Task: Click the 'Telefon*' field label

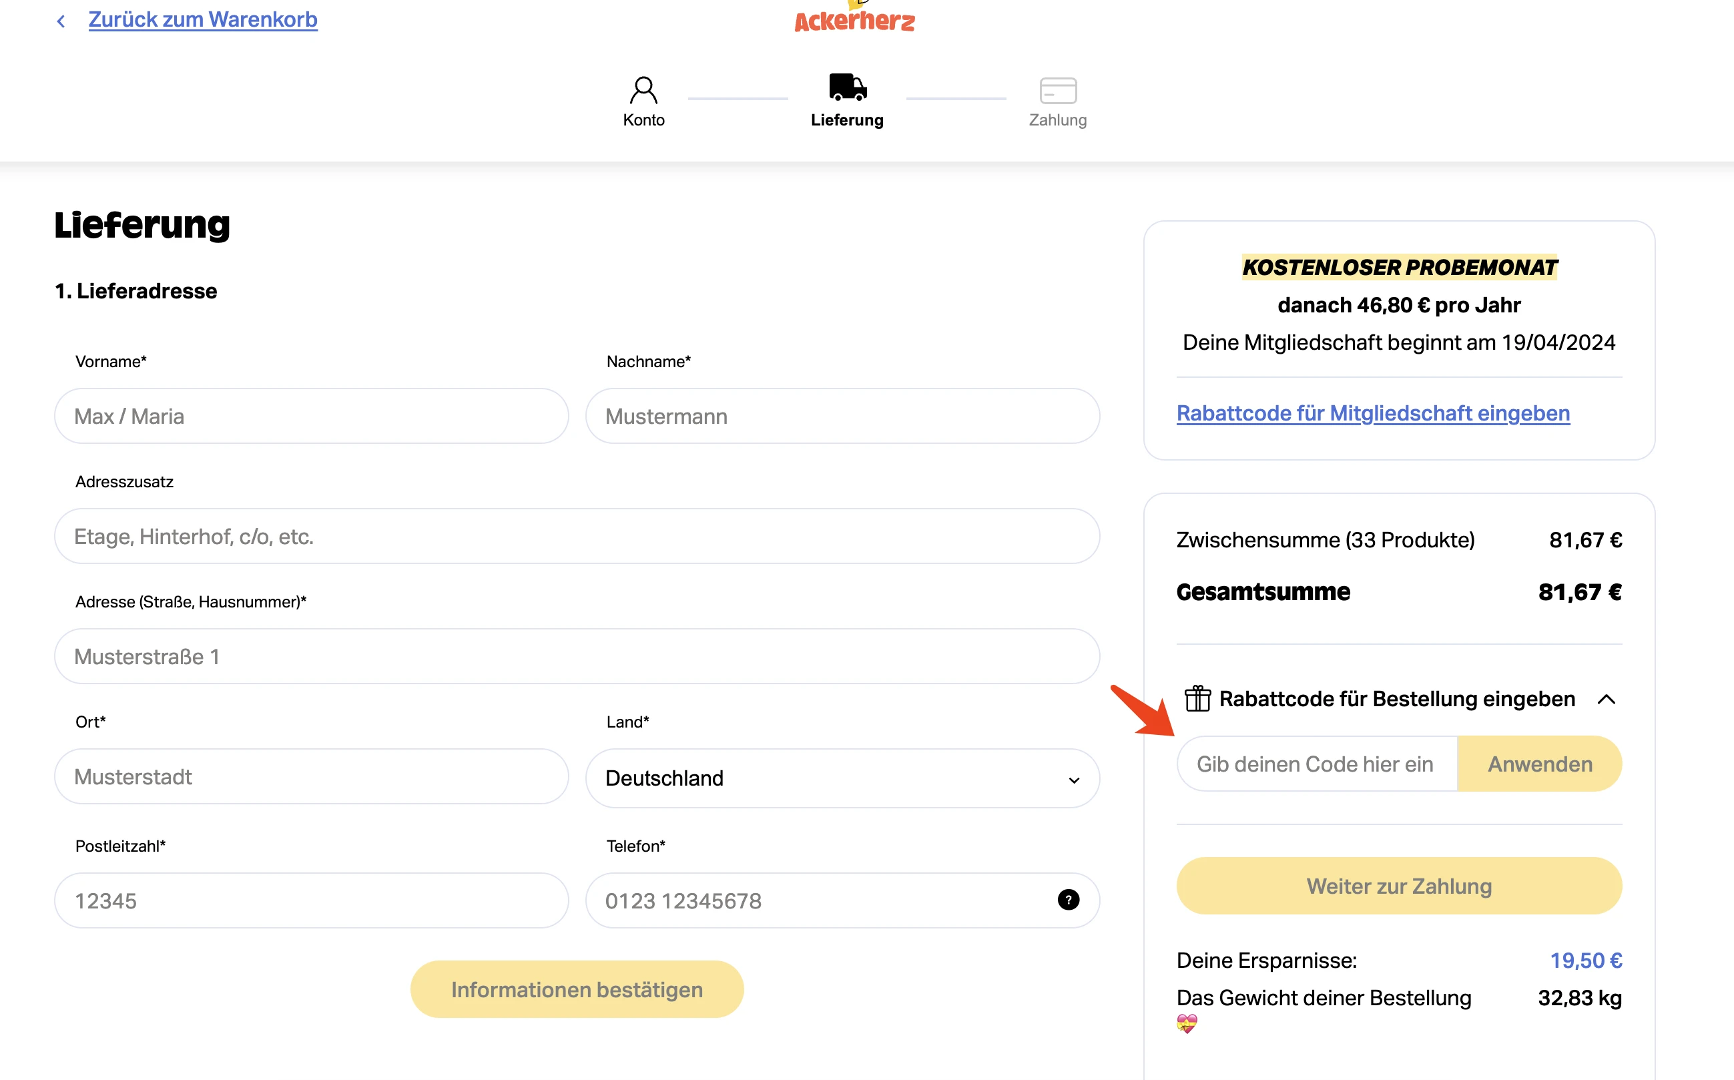Action: pyautogui.click(x=635, y=846)
